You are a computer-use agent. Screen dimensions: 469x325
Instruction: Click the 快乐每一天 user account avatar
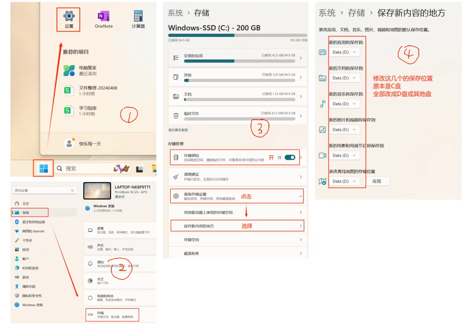69,143
